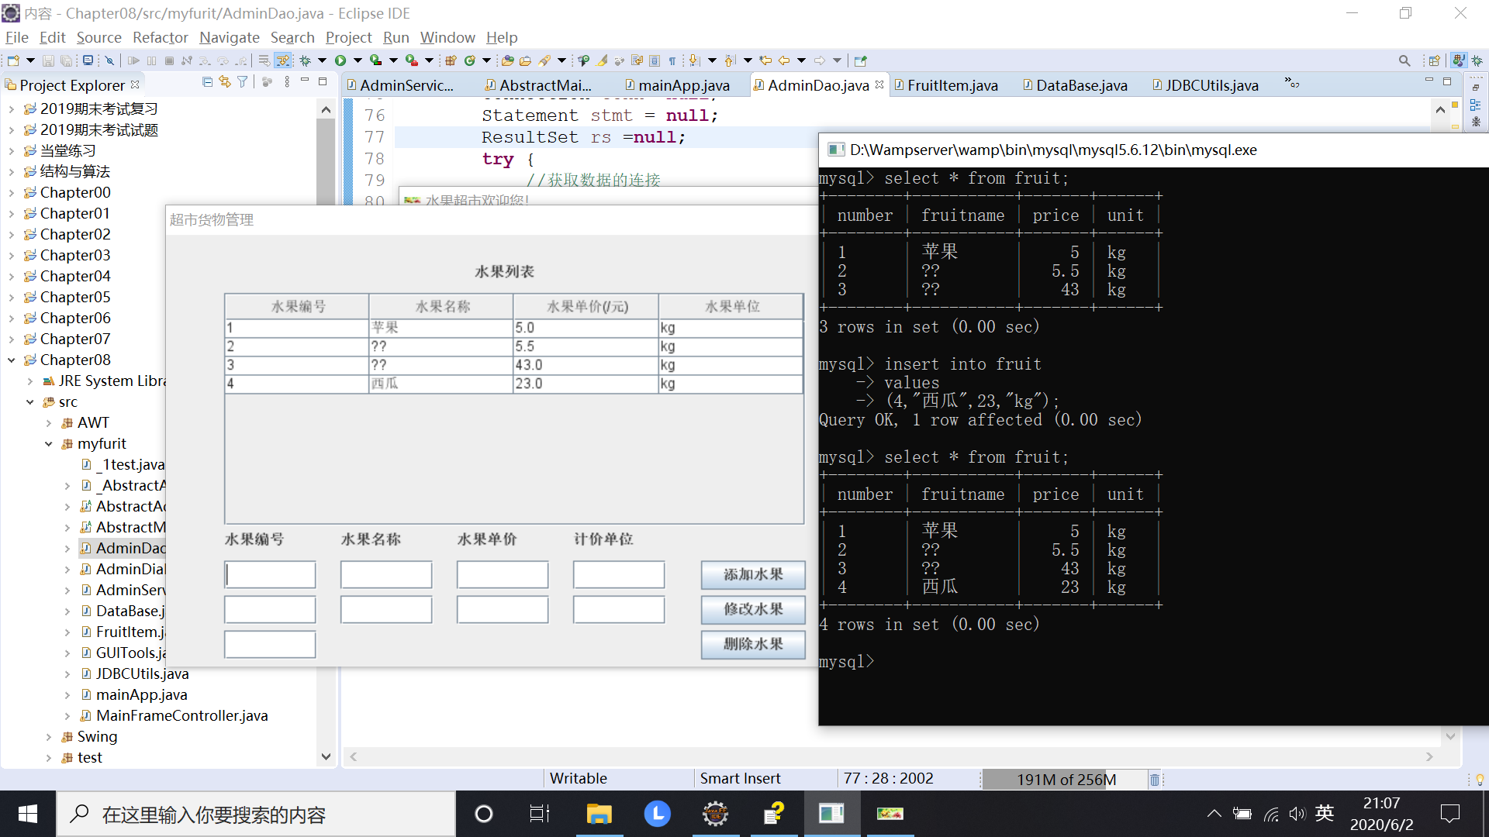Open the Navigate menu
This screenshot has height=837, width=1489.
(x=230, y=37)
